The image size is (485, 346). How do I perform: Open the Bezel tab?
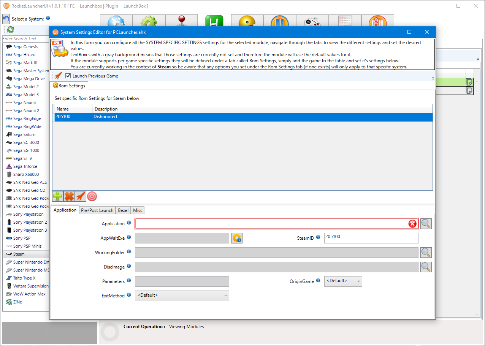pyautogui.click(x=123, y=210)
